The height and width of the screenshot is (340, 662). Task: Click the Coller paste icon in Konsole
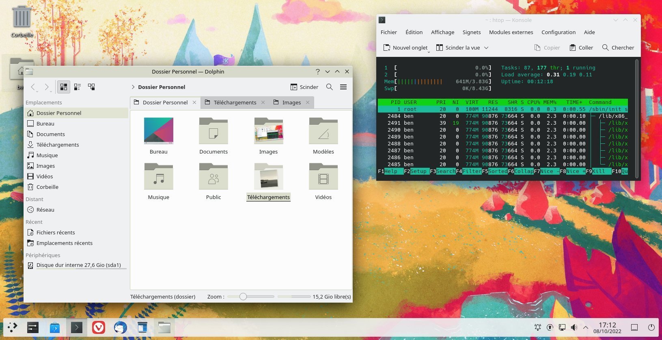573,48
